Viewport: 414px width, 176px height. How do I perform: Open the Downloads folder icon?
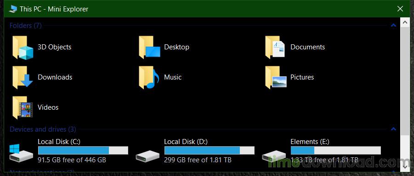(x=23, y=78)
